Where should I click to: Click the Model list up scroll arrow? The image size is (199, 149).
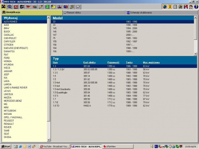pos(195,17)
